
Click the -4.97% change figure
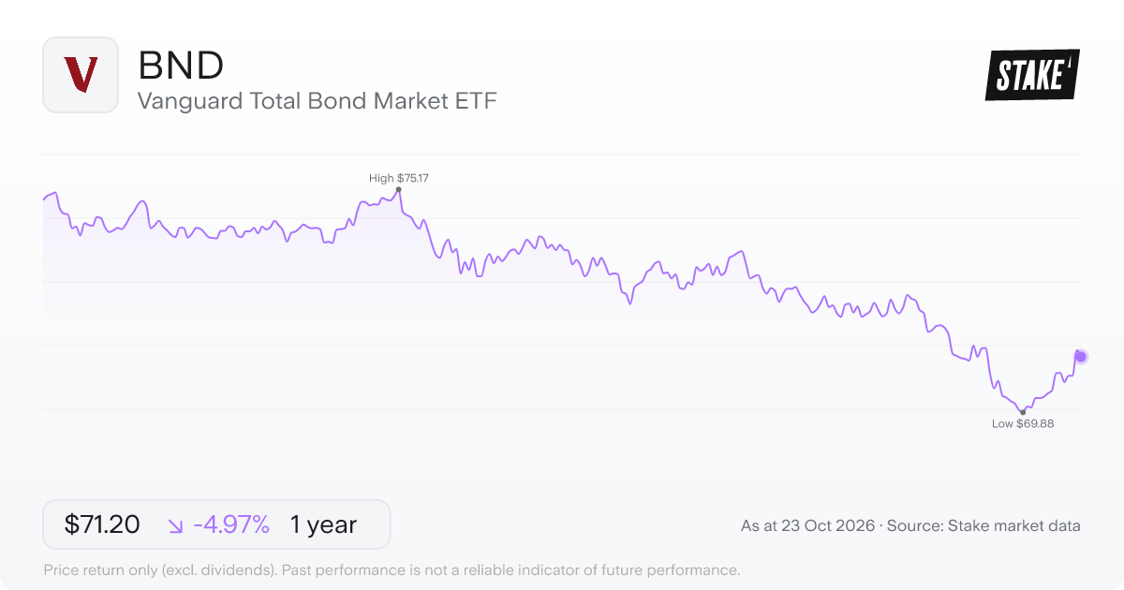click(x=231, y=524)
